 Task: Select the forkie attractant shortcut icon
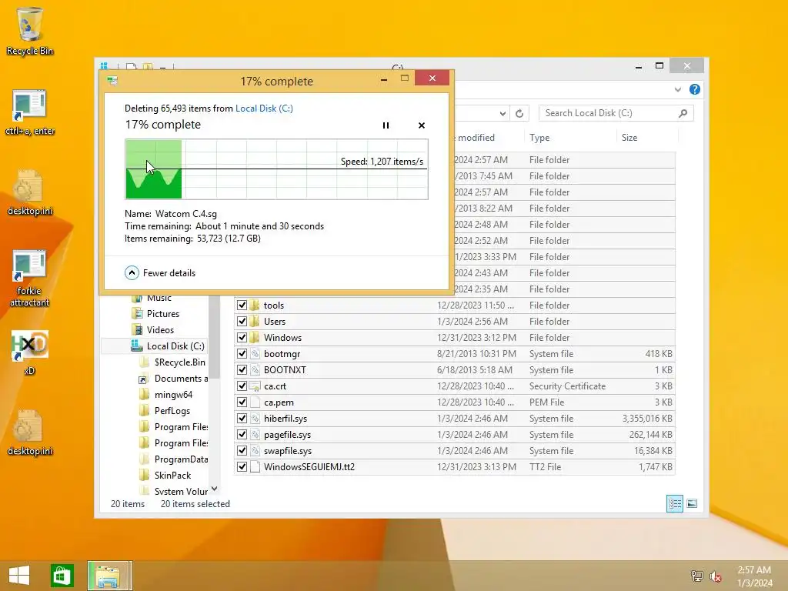[x=29, y=278]
